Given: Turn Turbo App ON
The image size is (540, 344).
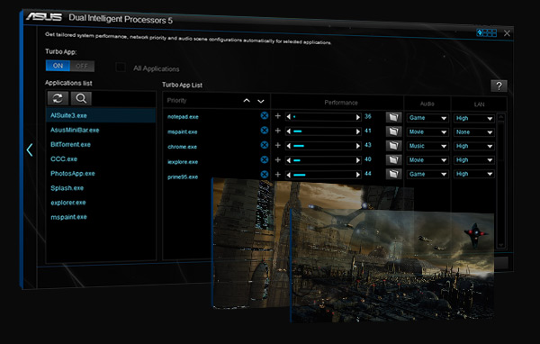Looking at the screenshot, I should [58, 66].
